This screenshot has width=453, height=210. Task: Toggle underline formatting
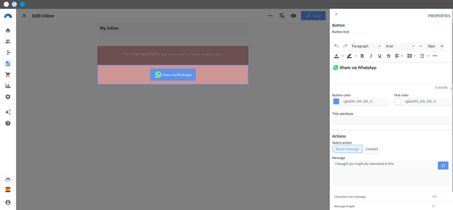tap(380, 56)
